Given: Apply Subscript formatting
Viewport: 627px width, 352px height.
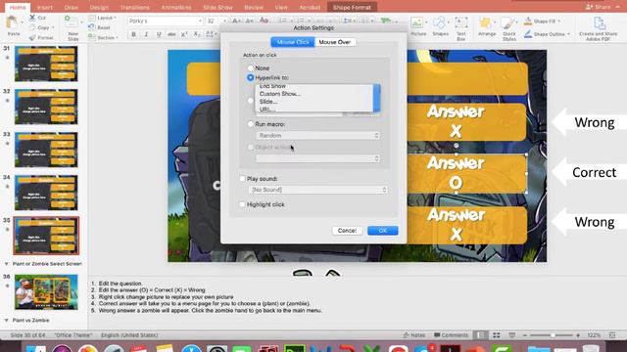Looking at the screenshot, I should coord(196,34).
